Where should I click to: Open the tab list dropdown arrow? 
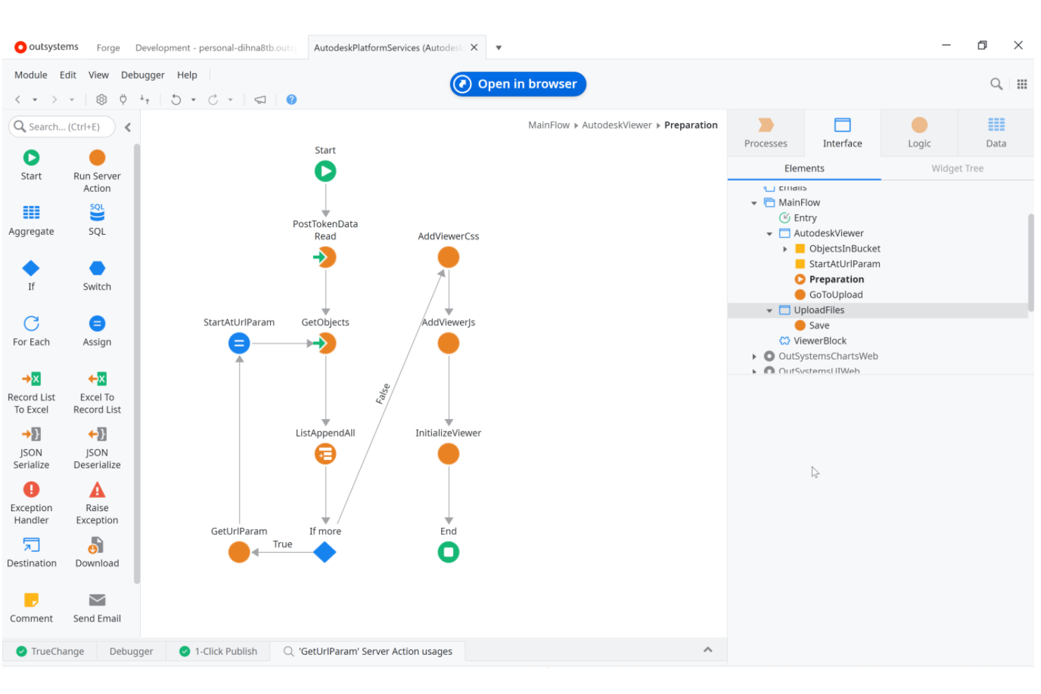499,48
